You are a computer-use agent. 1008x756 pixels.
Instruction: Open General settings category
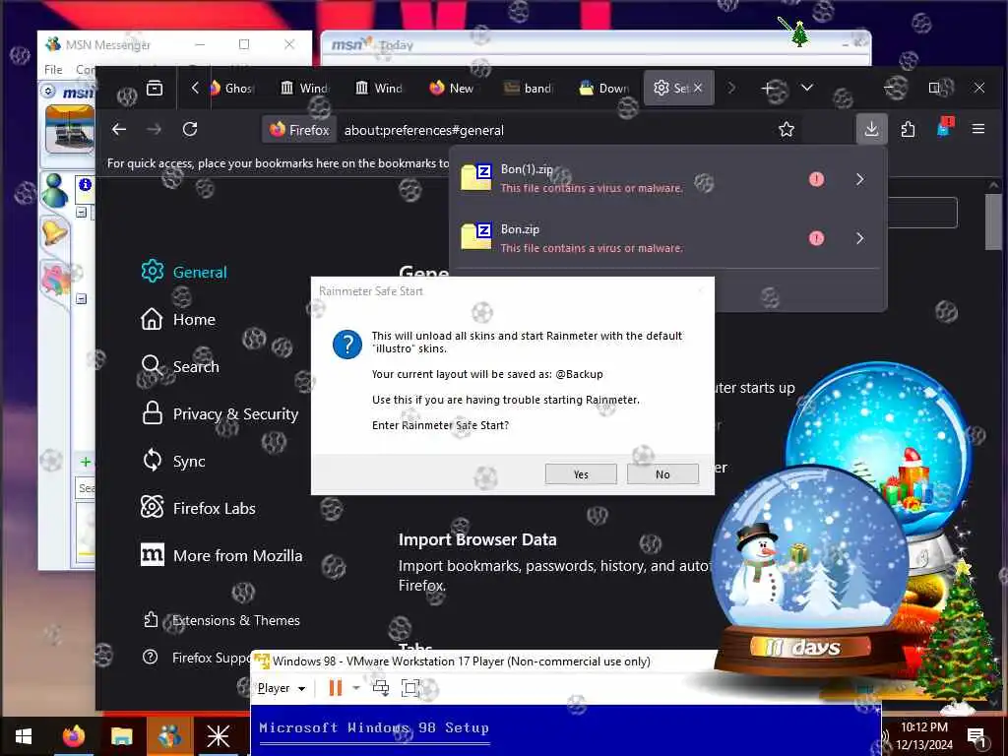tap(184, 272)
